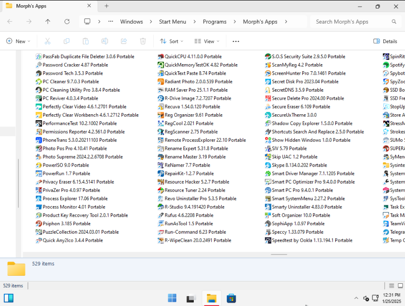Image resolution: width=405 pixels, height=306 pixels.
Task: Select the Morph's Apps tab
Action: [49, 6]
